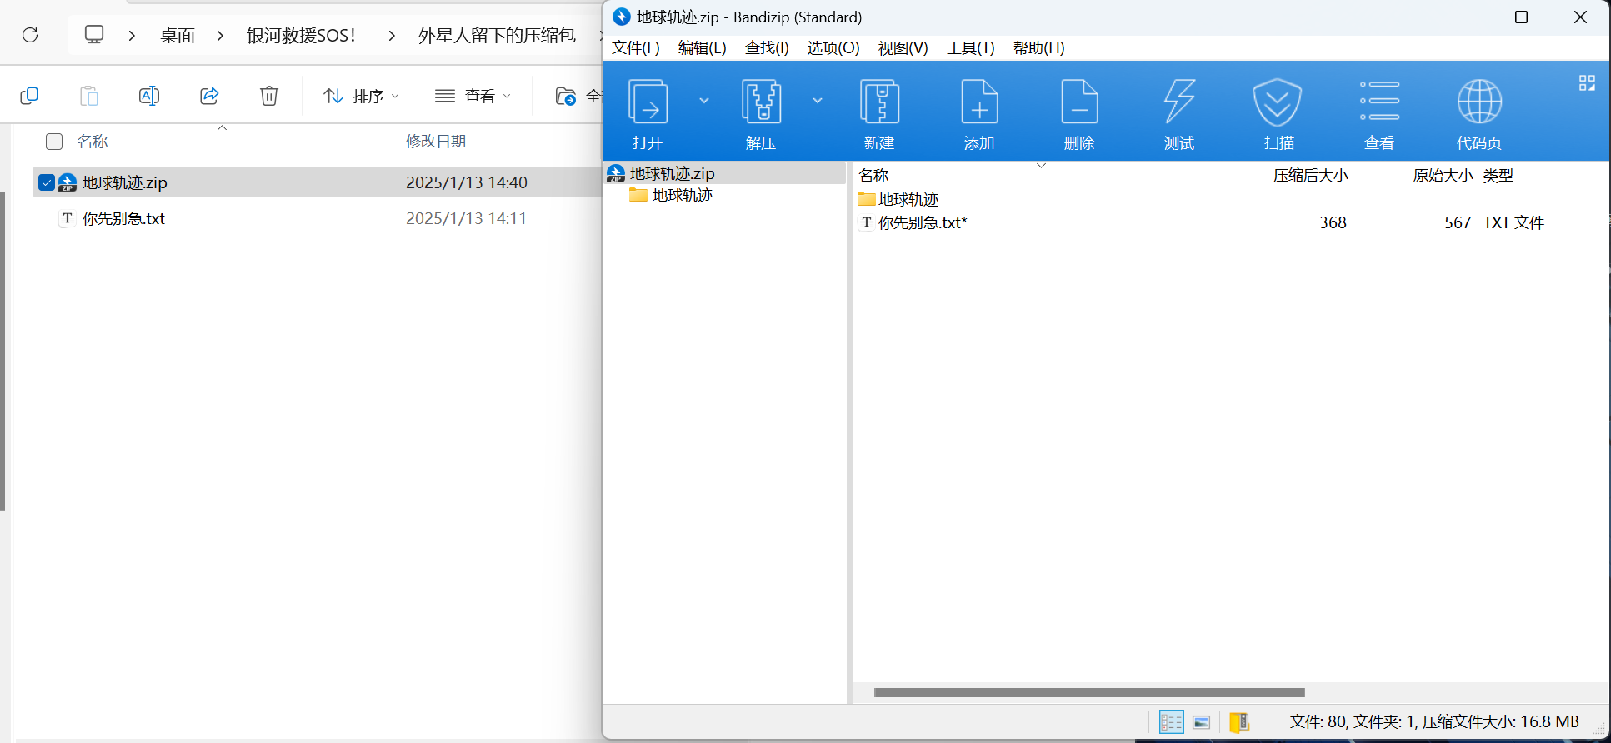1611x743 pixels.
Task: Click the sort chevron above Bandizip 名称 column
Action: 1041,165
